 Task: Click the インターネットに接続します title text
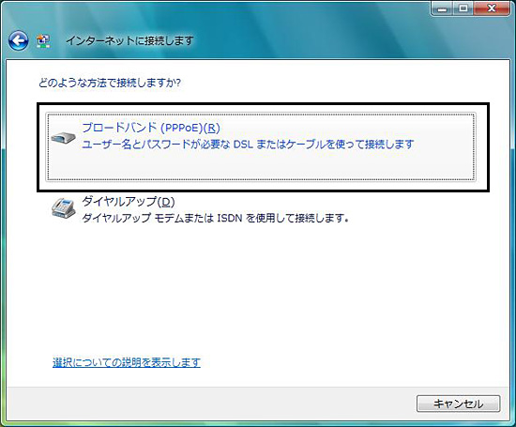pyautogui.click(x=129, y=41)
